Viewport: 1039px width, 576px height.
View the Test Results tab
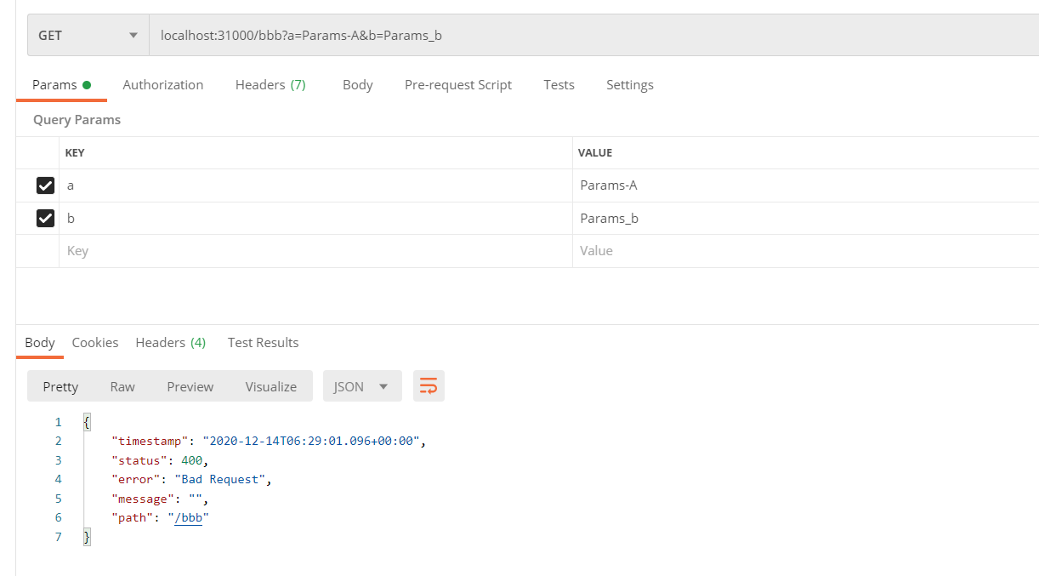(x=263, y=342)
